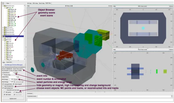This screenshot has height=103, width=174.
Task: Expand the RPhi Event Data node
Action: tap(3, 31)
